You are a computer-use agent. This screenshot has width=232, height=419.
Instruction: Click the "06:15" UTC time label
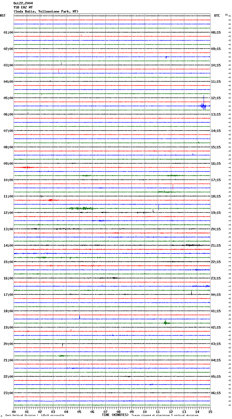click(216, 393)
